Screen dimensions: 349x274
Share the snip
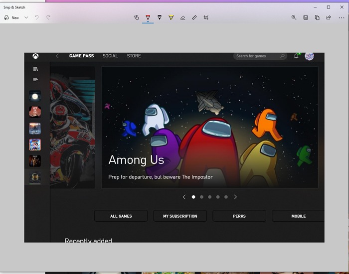point(329,17)
